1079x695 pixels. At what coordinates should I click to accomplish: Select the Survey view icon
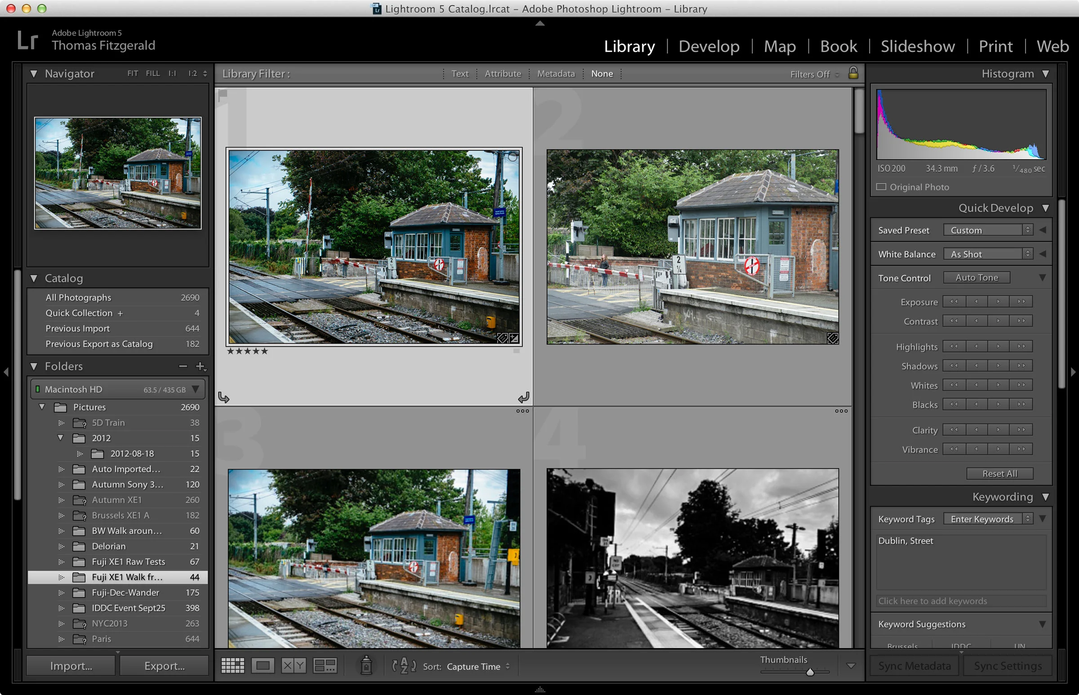pos(325,665)
